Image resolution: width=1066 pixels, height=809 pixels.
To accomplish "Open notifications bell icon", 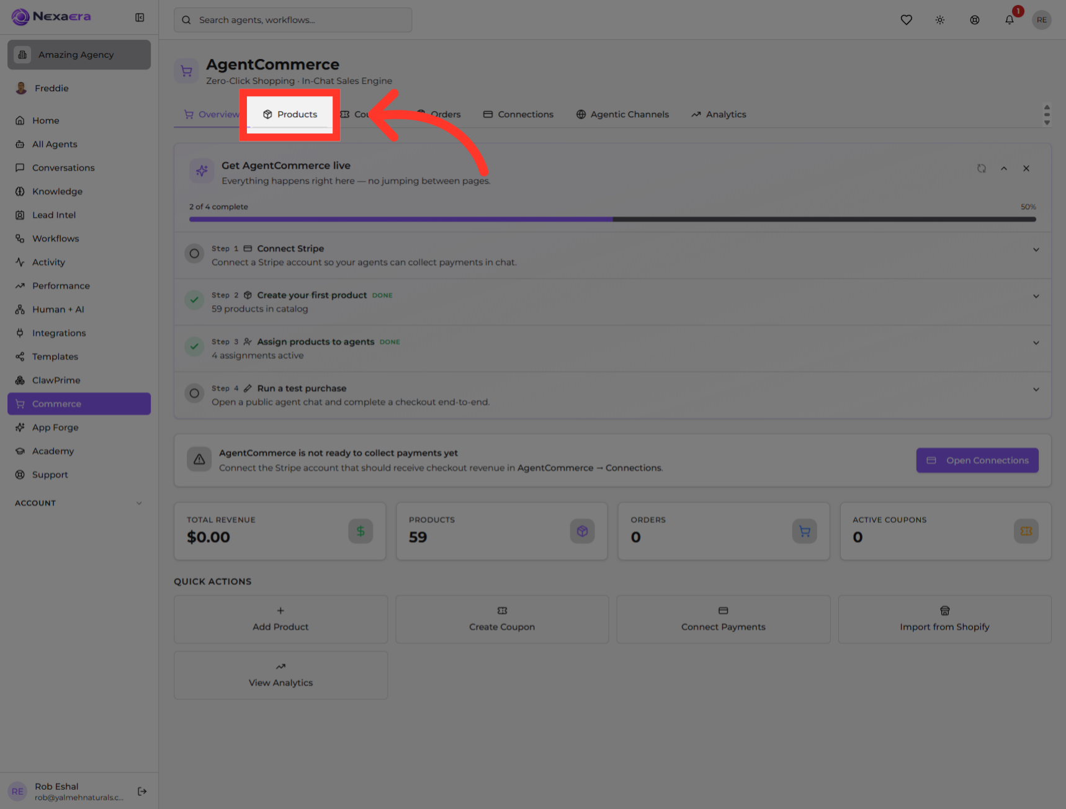I will pos(1010,20).
